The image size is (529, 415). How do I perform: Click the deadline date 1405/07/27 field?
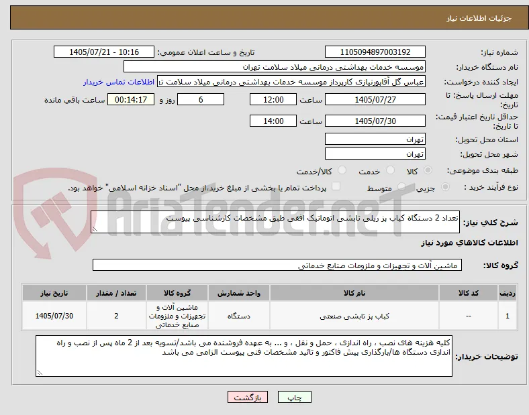click(375, 99)
